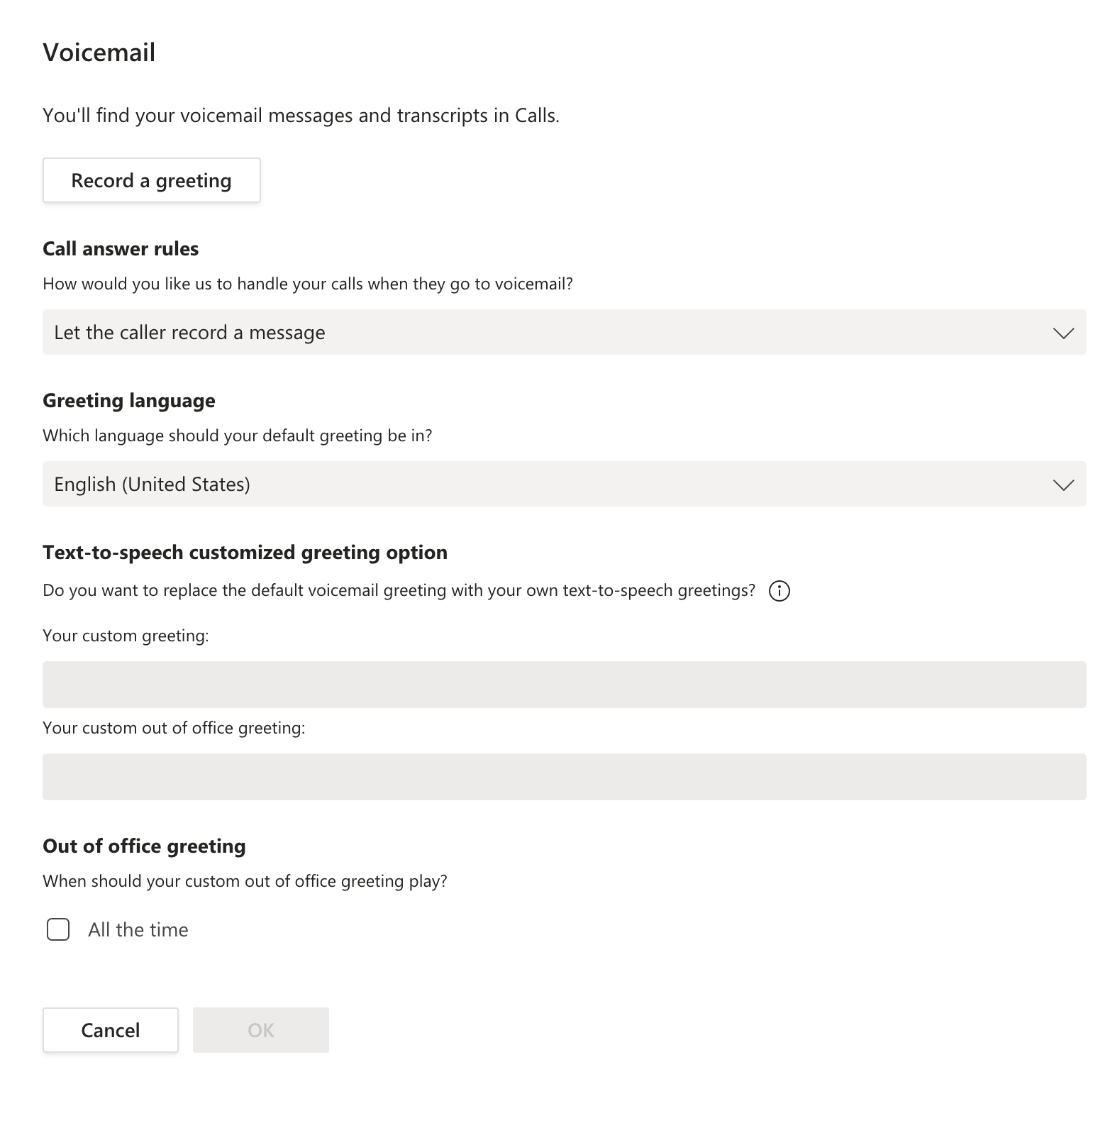
Task: Select the Call answer rules heading
Action: pos(121,249)
